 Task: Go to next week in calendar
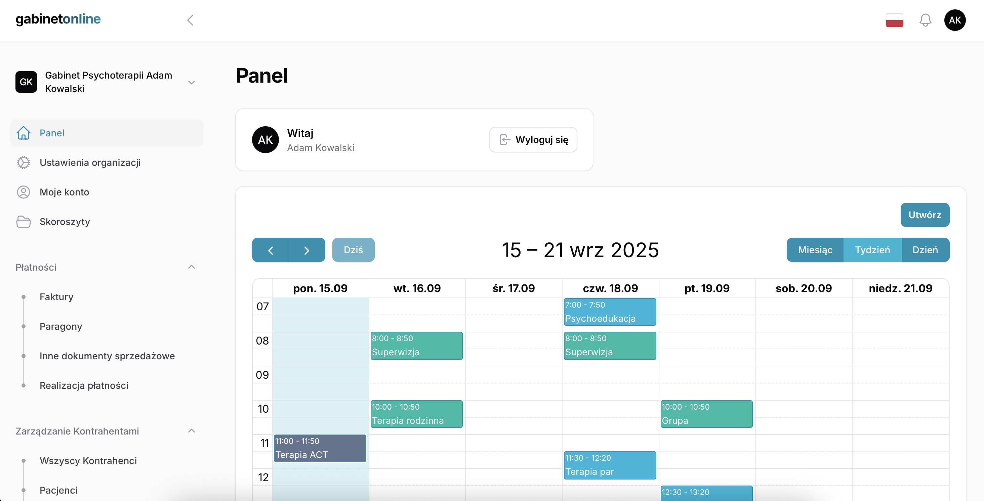pyautogui.click(x=306, y=250)
